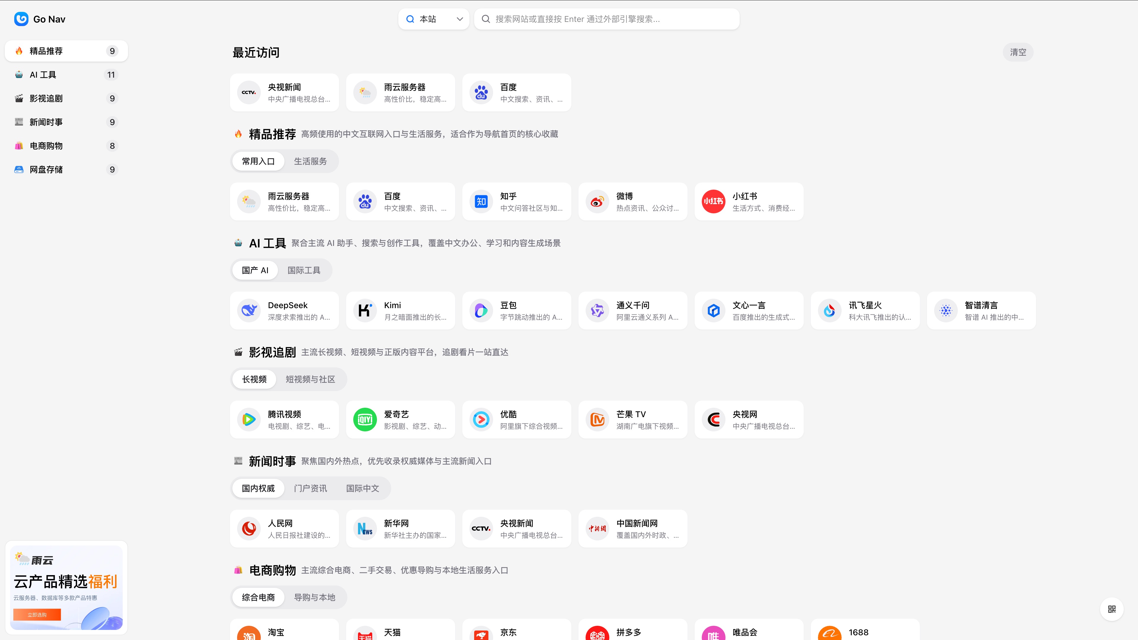Click the 小红书 red icon

tap(713, 201)
